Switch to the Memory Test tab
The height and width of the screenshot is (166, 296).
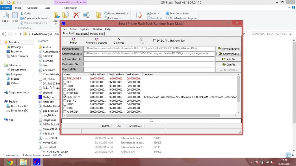click(97, 33)
